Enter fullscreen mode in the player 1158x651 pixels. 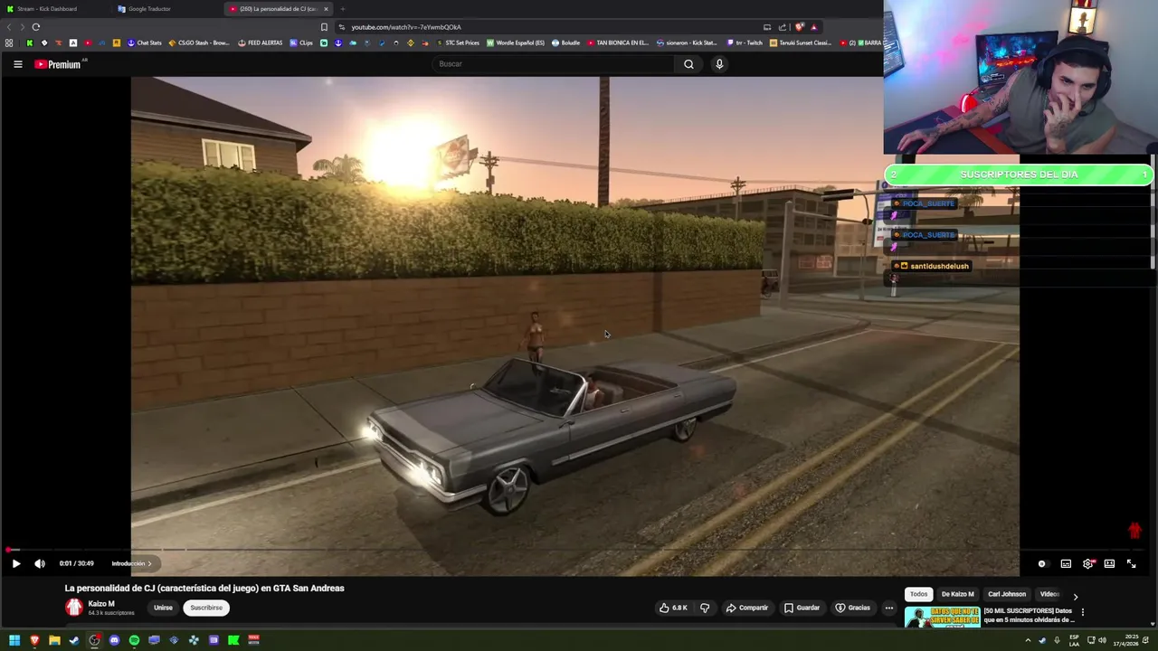[x=1131, y=563]
